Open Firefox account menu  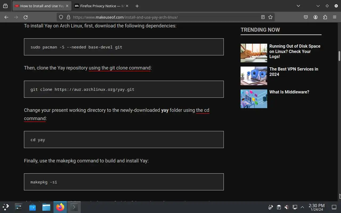(x=315, y=17)
